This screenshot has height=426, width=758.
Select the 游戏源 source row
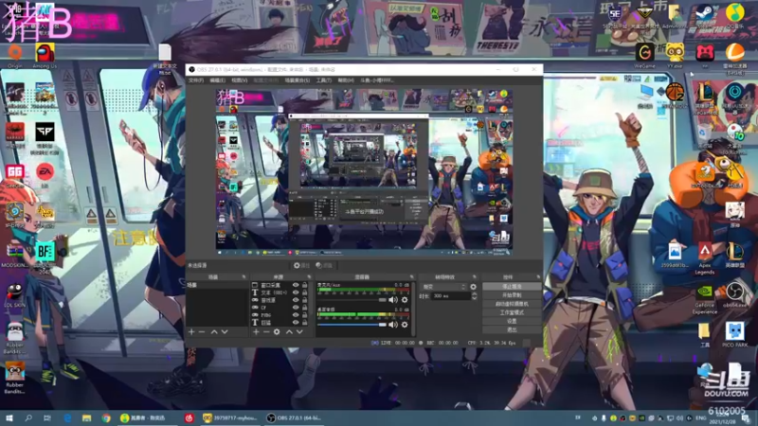(x=280, y=300)
